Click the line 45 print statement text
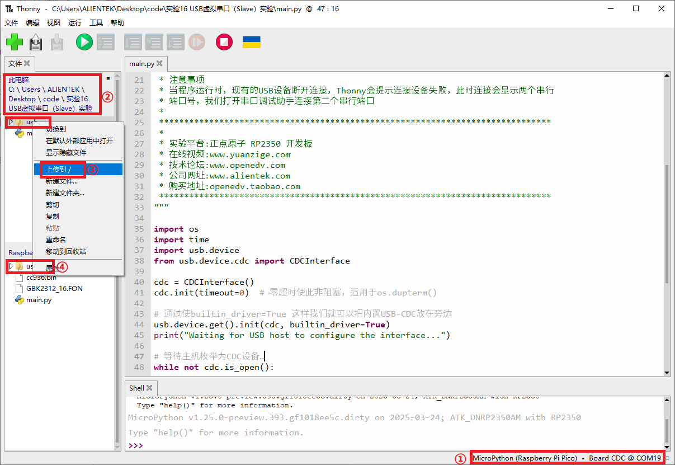 point(302,335)
